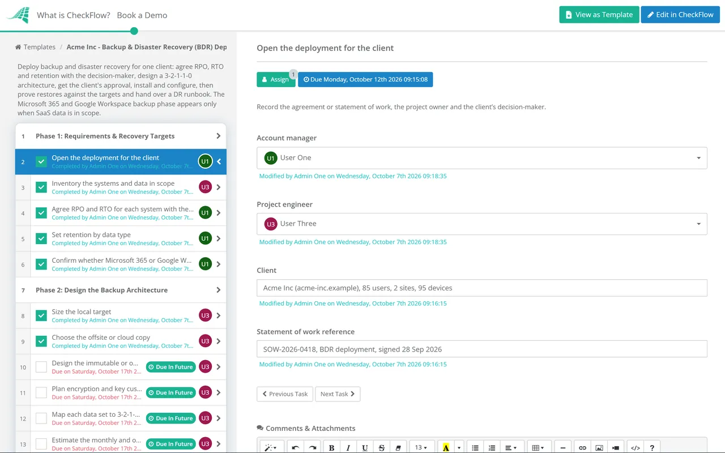Click the undo arrow icon
Viewport: 725px width, 453px height.
click(295, 447)
